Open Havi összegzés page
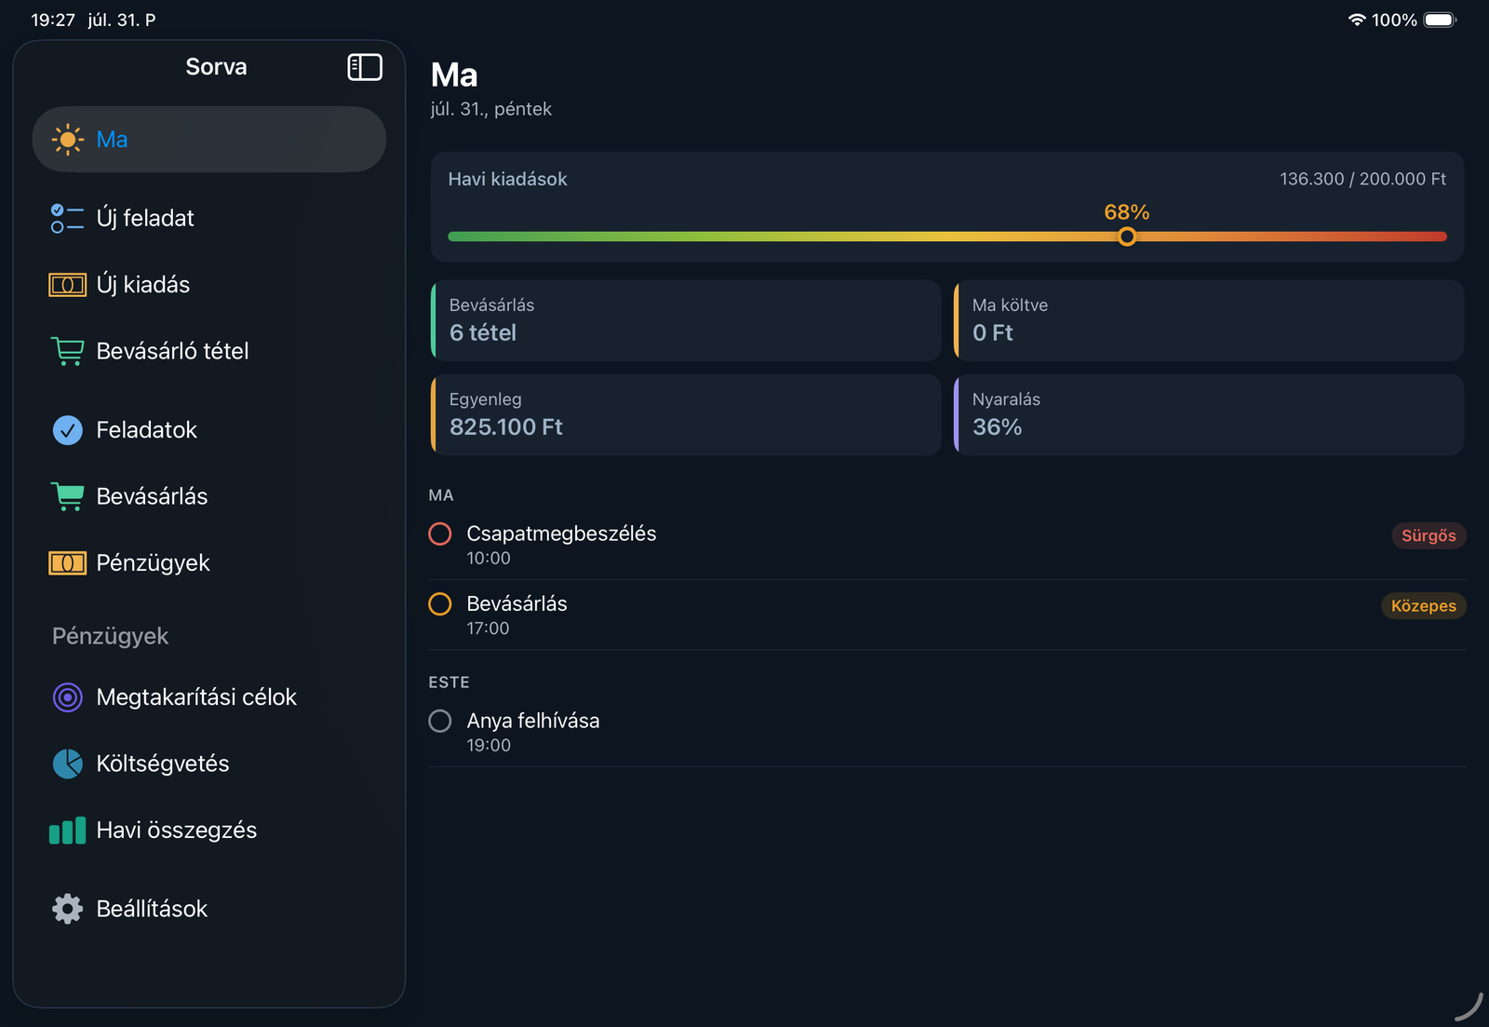This screenshot has height=1027, width=1489. (208, 831)
